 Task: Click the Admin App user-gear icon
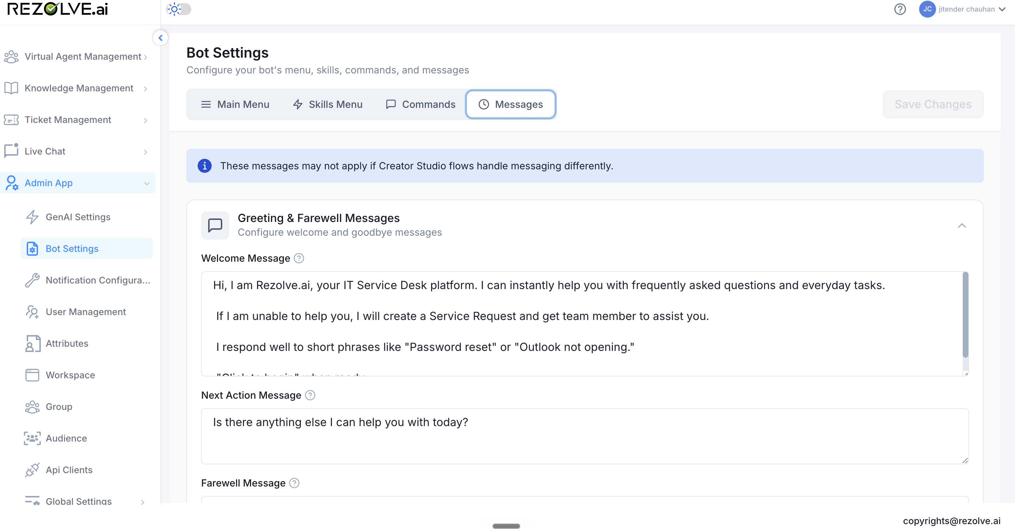[12, 183]
